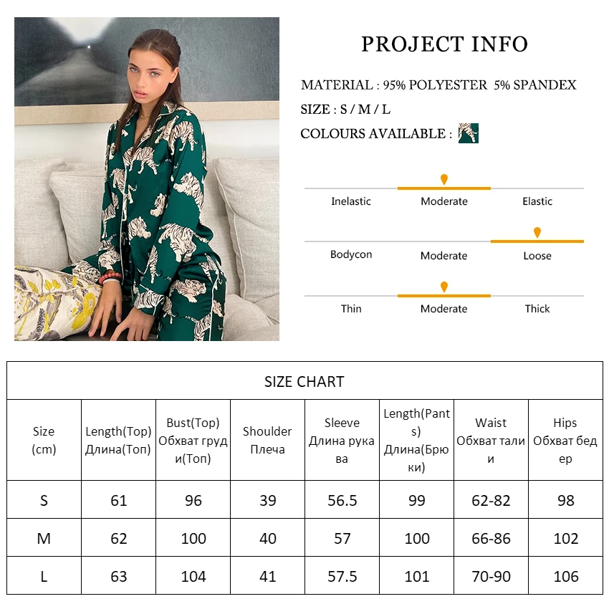Click the orange pin above the Loose label

(537, 232)
